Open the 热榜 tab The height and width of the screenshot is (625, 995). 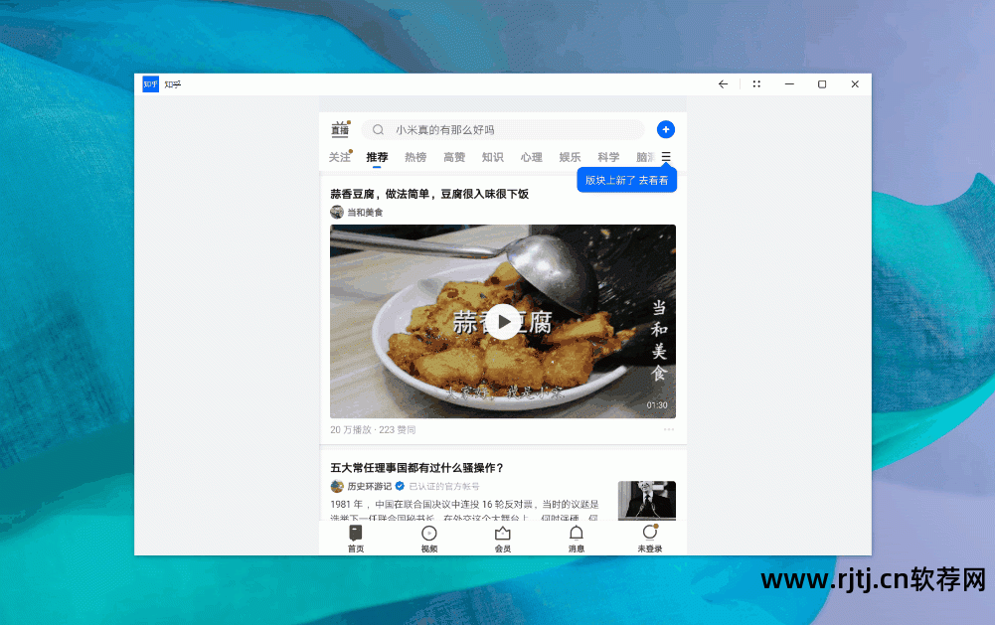tap(415, 157)
